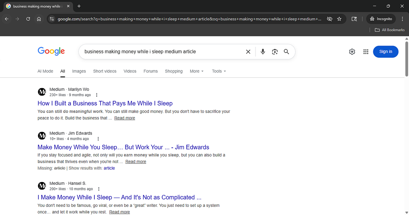This screenshot has height=215, width=409.
Task: Show results with the 'article' link
Action: [109, 168]
